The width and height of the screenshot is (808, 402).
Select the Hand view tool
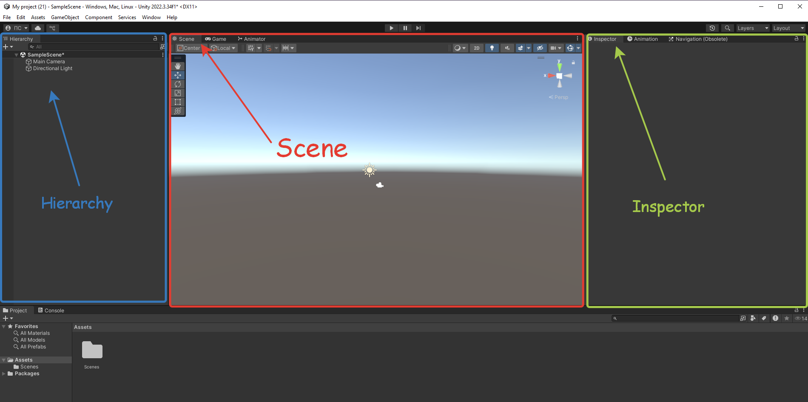pyautogui.click(x=178, y=66)
